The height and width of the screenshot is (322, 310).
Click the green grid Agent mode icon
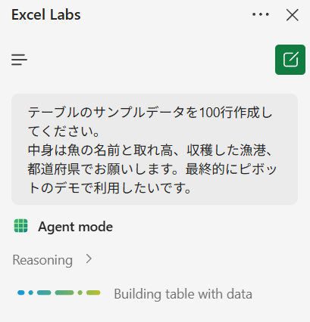[21, 226]
